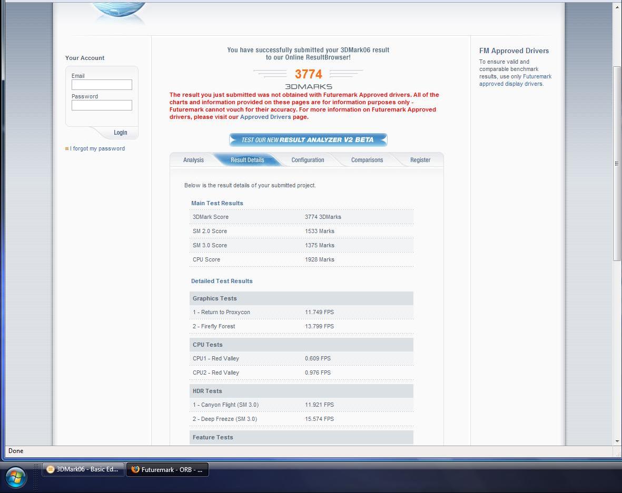Select the Result Details tab
622x493 pixels.
(x=248, y=160)
